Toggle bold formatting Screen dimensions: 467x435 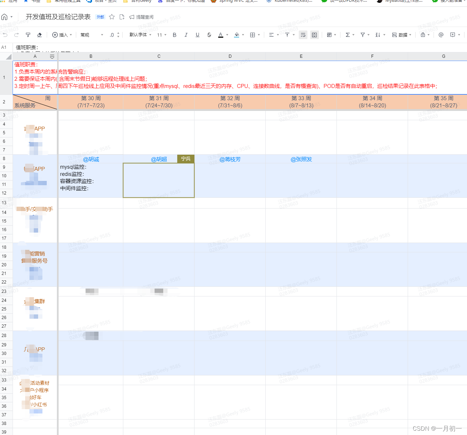pos(174,35)
